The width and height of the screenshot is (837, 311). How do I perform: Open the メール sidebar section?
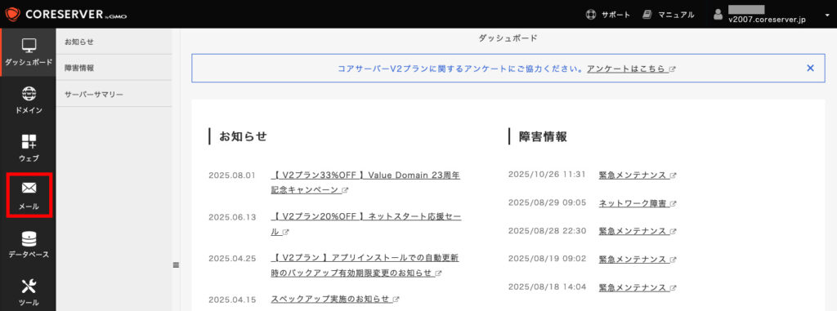pos(29,196)
